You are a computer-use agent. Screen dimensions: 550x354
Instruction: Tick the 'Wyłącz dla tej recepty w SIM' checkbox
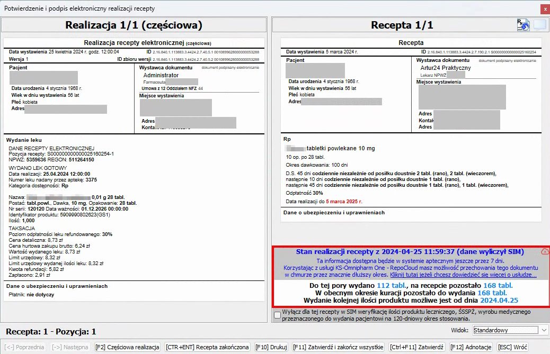tap(278, 315)
